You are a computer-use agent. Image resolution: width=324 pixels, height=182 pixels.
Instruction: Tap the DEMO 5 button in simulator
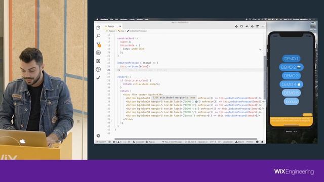pos(291,93)
